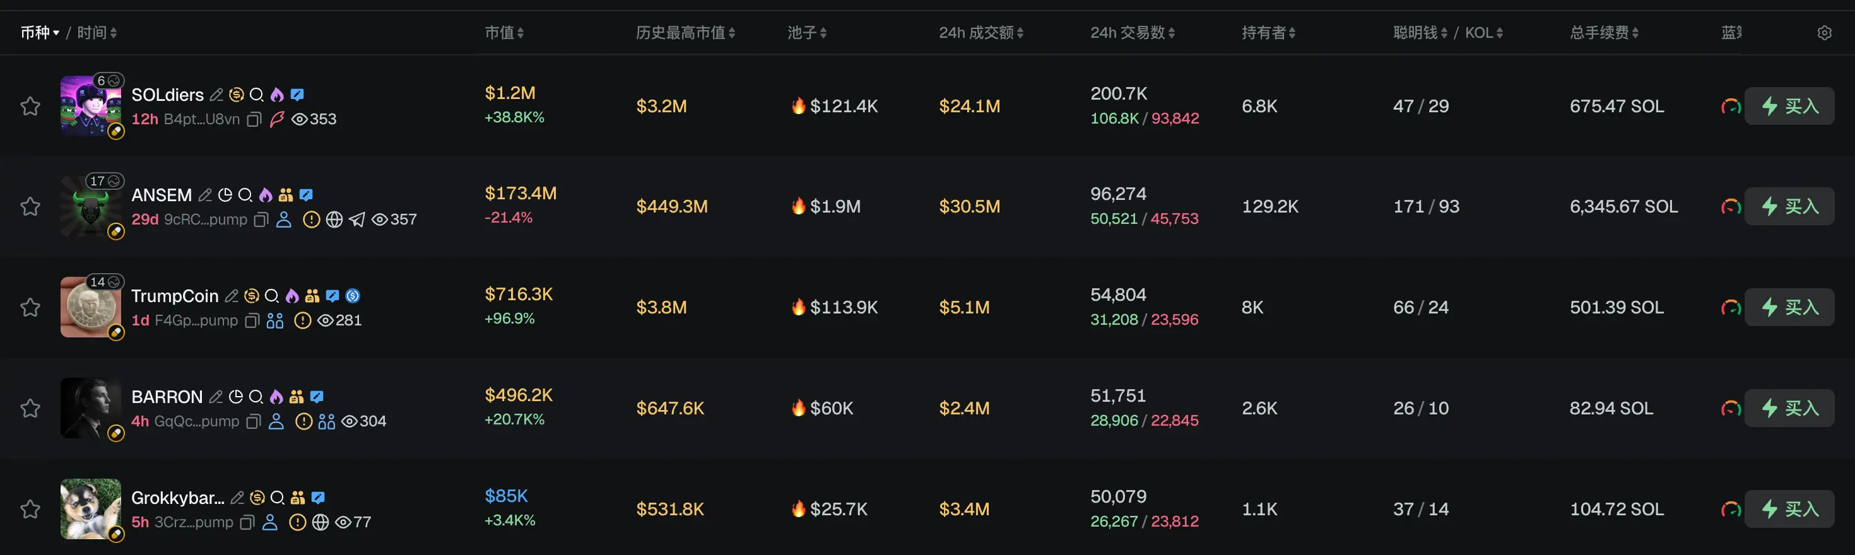Click the search magnifier icon beside Grokkybar
The height and width of the screenshot is (555, 1855).
(277, 498)
